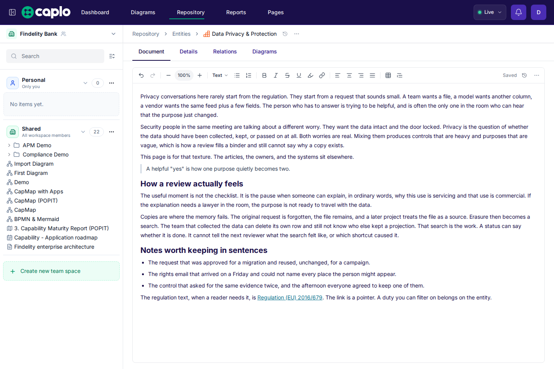Increase zoom with plus button
Viewport: 554px width, 369px height.
point(200,75)
